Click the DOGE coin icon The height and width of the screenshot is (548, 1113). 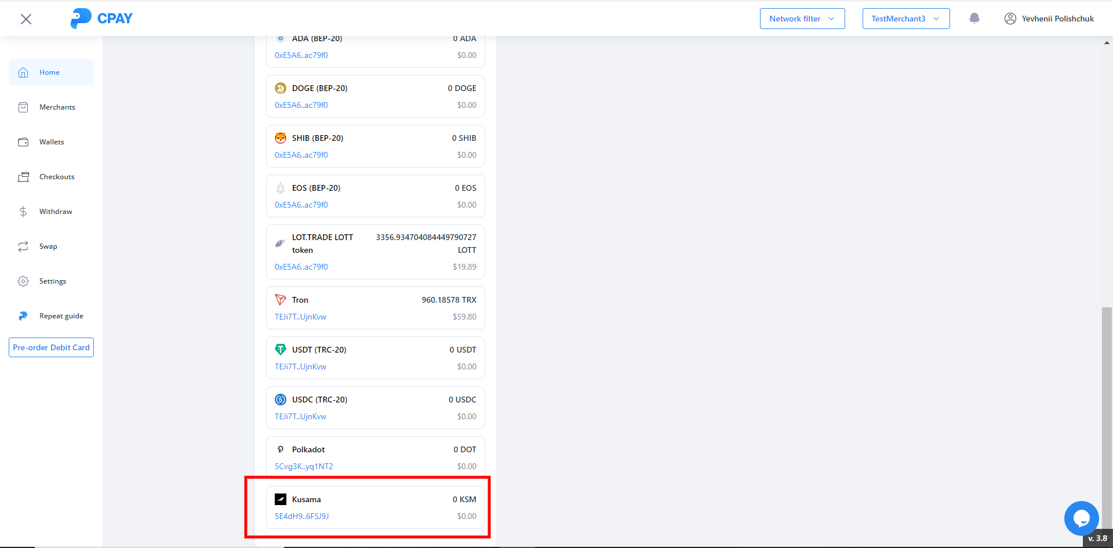281,88
